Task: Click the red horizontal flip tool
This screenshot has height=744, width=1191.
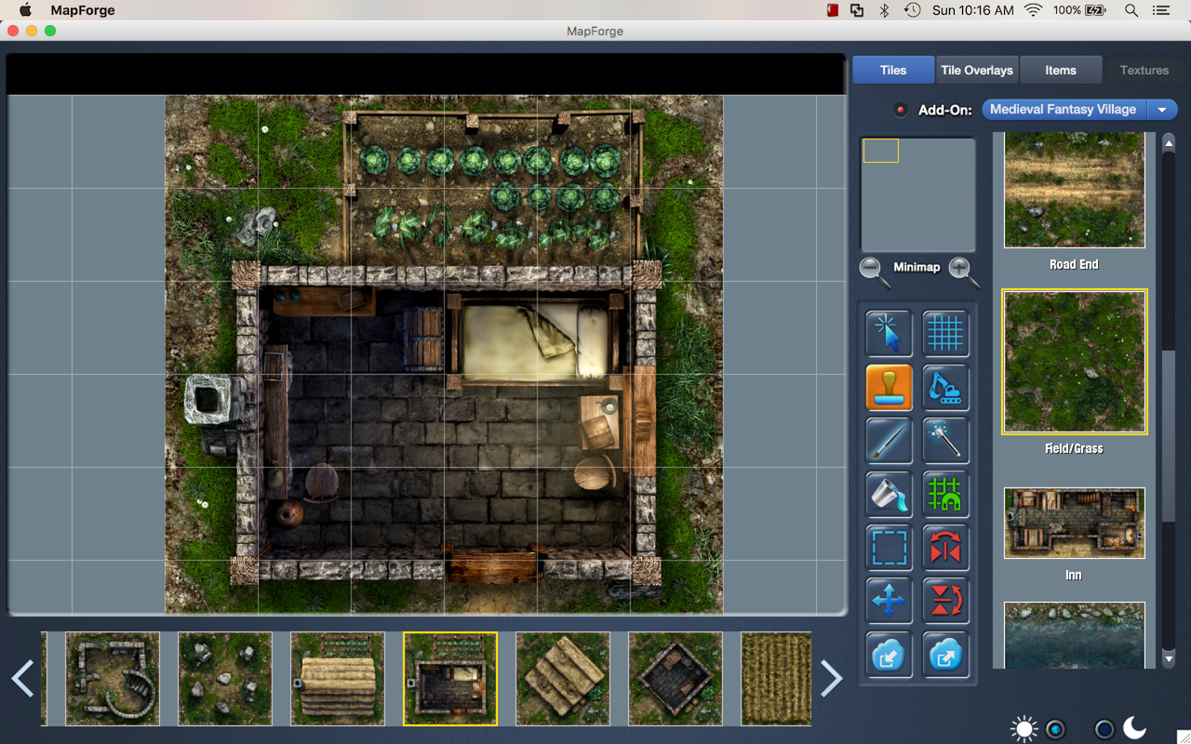Action: click(945, 547)
